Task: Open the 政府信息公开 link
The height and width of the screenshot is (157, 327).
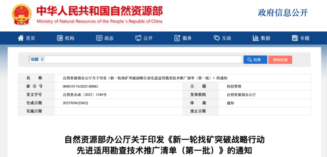Action: pos(283,13)
